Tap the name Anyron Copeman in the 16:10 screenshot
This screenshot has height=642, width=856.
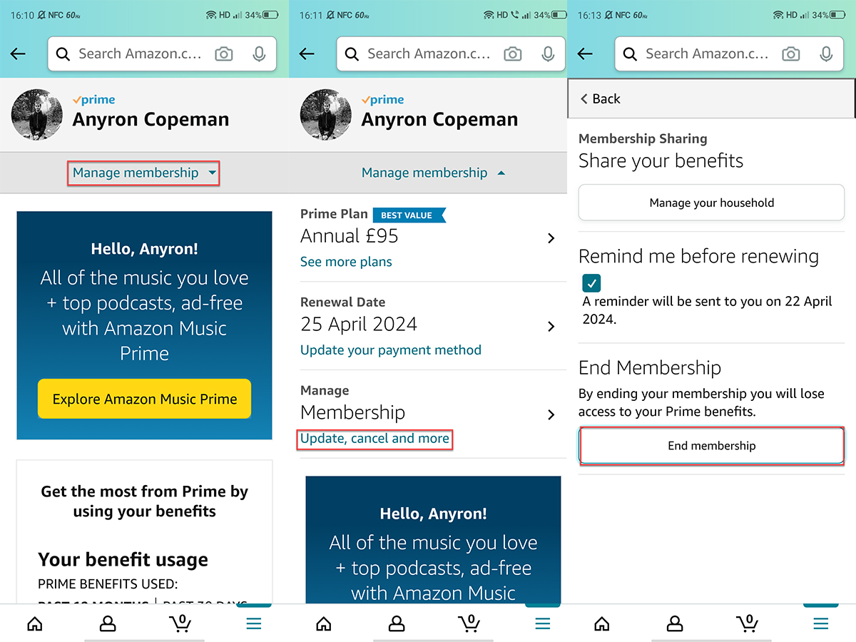point(151,119)
